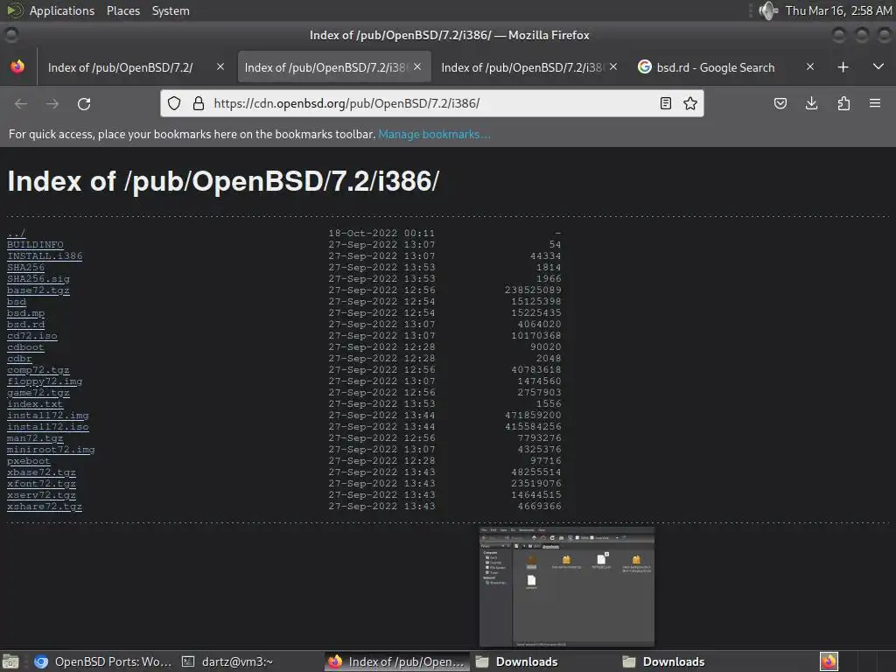Open the Firefox hamburger menu
Viewport: 896px width, 672px height.
point(875,103)
